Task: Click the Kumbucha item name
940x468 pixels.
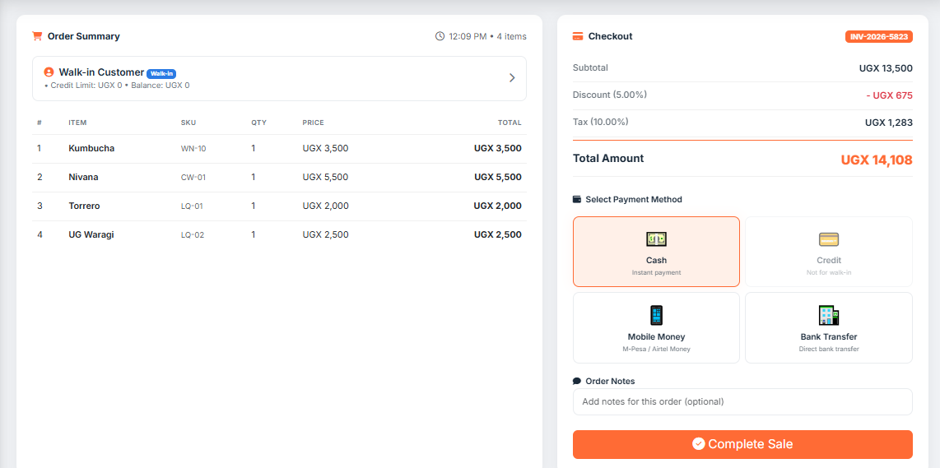Action: (91, 148)
